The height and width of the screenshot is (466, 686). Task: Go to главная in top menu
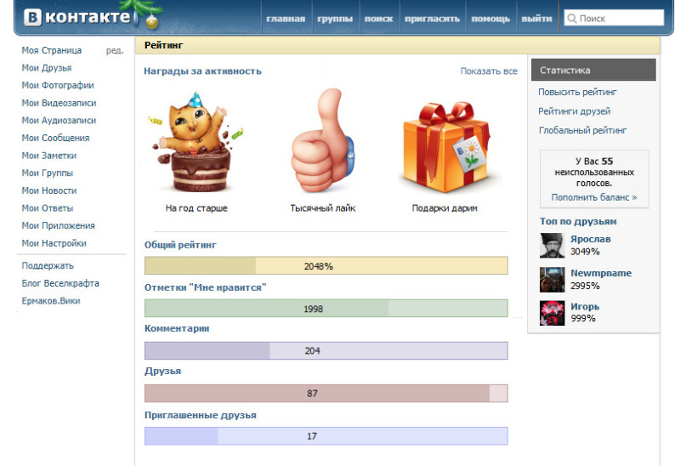point(286,19)
